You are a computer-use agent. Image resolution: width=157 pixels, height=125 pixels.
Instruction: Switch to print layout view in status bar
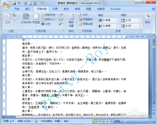pyautogui.click(x=95, y=121)
